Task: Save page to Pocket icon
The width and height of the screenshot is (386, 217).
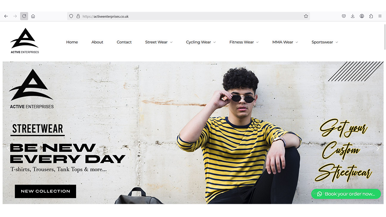Action: click(x=344, y=16)
